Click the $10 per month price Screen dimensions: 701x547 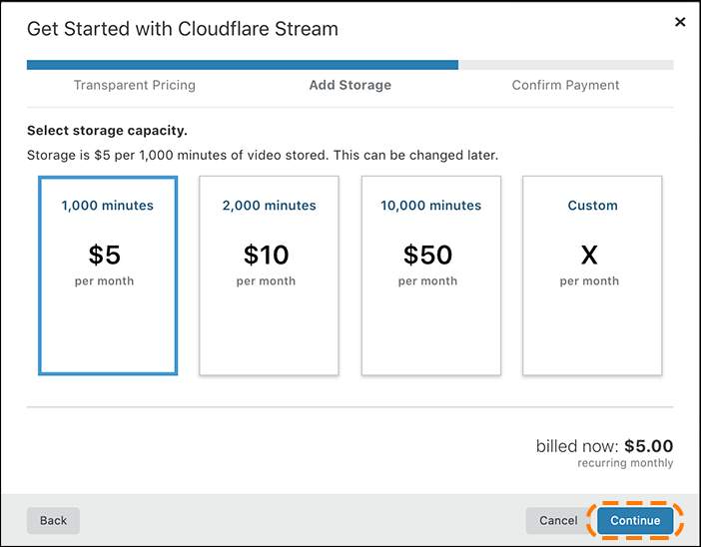point(266,256)
